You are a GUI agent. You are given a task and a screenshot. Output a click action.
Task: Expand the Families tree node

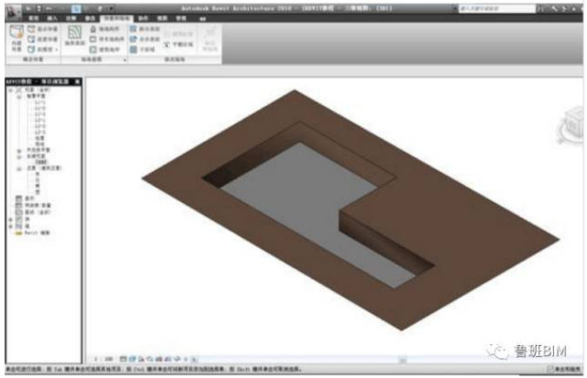[10, 219]
